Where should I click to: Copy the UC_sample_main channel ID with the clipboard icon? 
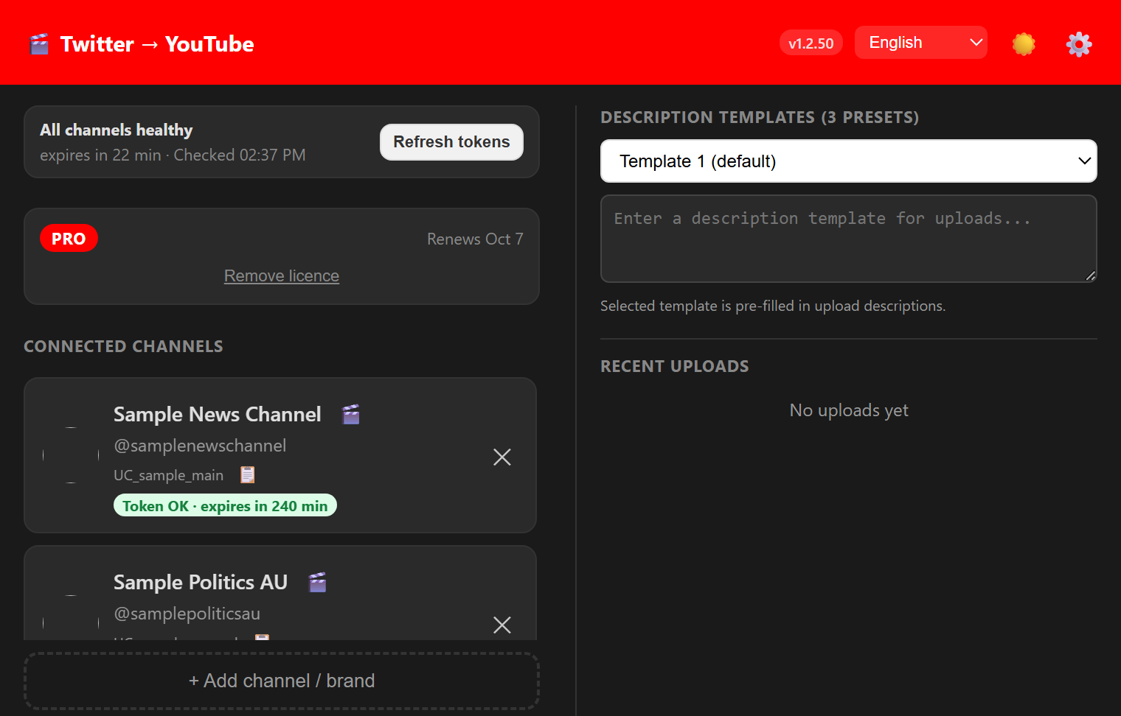pos(248,475)
